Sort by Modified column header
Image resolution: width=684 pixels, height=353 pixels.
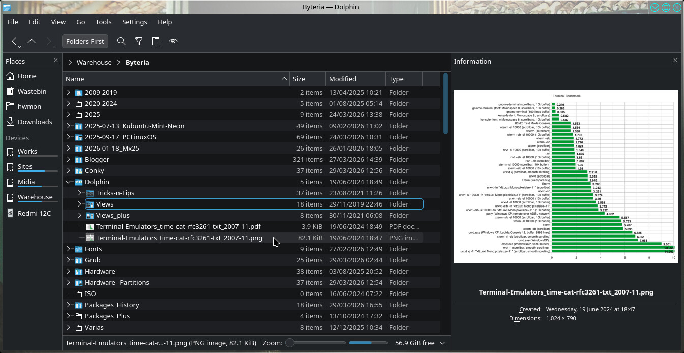pos(342,79)
